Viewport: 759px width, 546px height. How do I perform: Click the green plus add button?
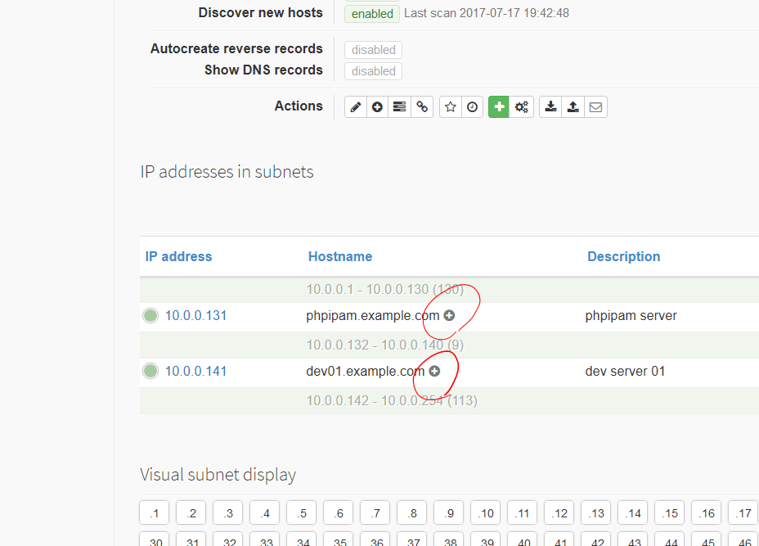pyautogui.click(x=499, y=107)
